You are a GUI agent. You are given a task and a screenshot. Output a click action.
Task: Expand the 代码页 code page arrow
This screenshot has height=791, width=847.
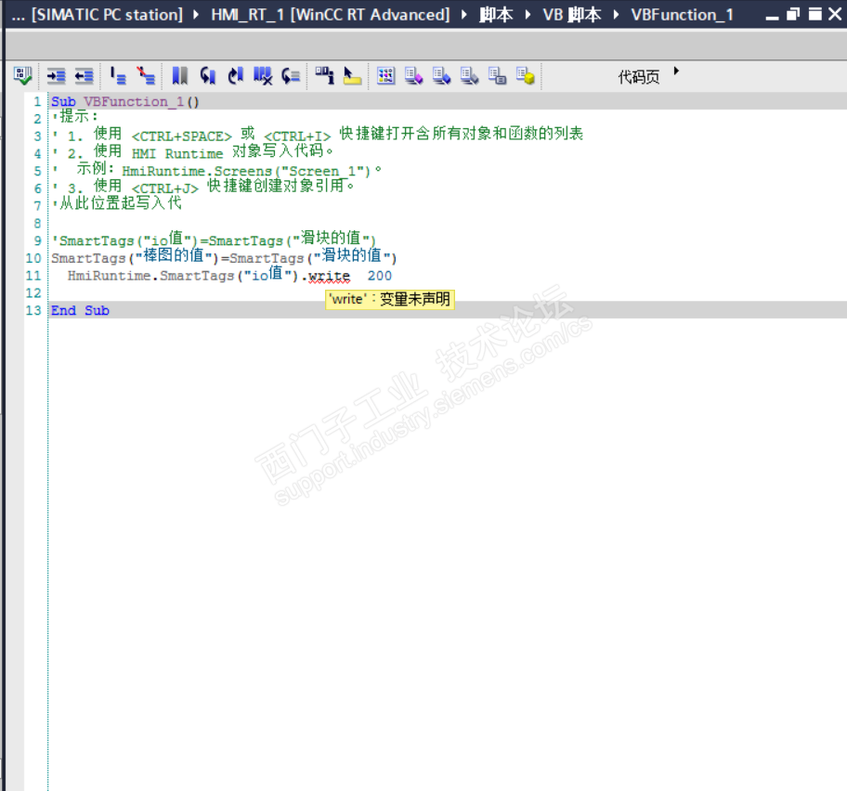676,71
